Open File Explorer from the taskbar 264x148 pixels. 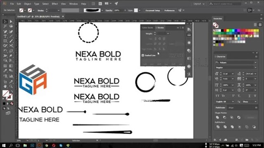pyautogui.click(x=25, y=145)
